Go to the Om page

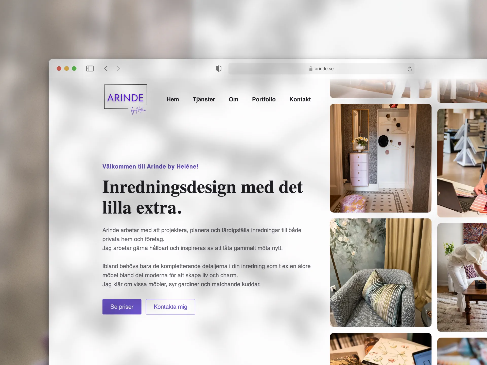(233, 99)
